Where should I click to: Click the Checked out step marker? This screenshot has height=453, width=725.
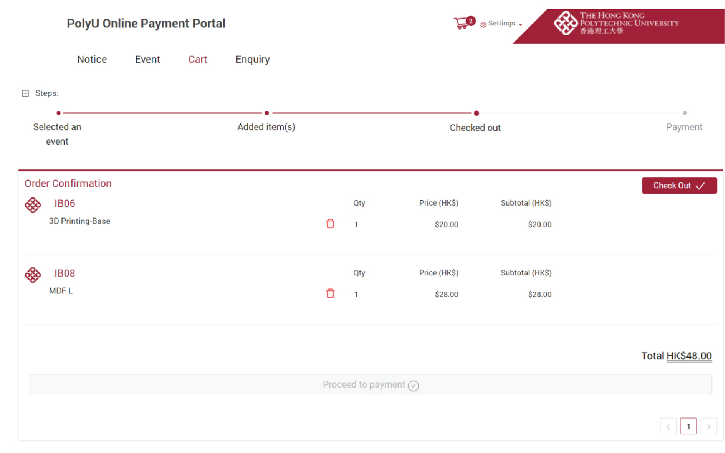coord(476,113)
